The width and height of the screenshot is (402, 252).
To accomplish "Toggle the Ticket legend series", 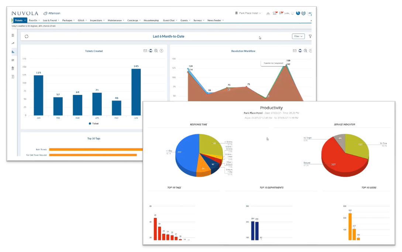I will click(93, 124).
